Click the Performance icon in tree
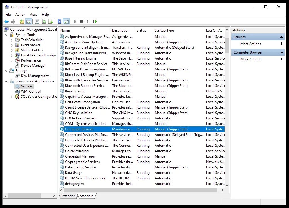The height and width of the screenshot is (208, 289). tap(17, 60)
